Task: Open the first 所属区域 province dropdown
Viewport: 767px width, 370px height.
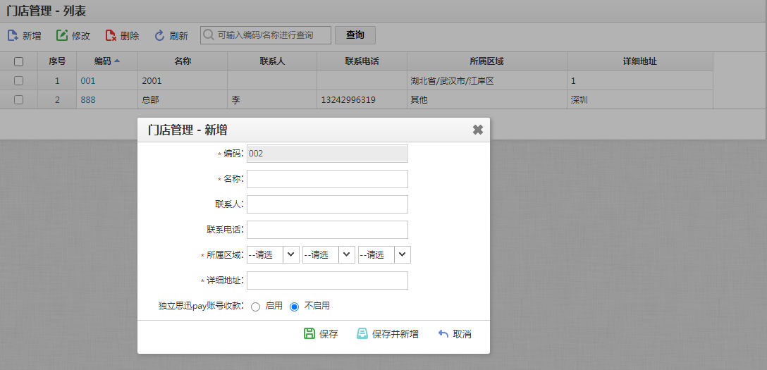Action: tap(273, 254)
